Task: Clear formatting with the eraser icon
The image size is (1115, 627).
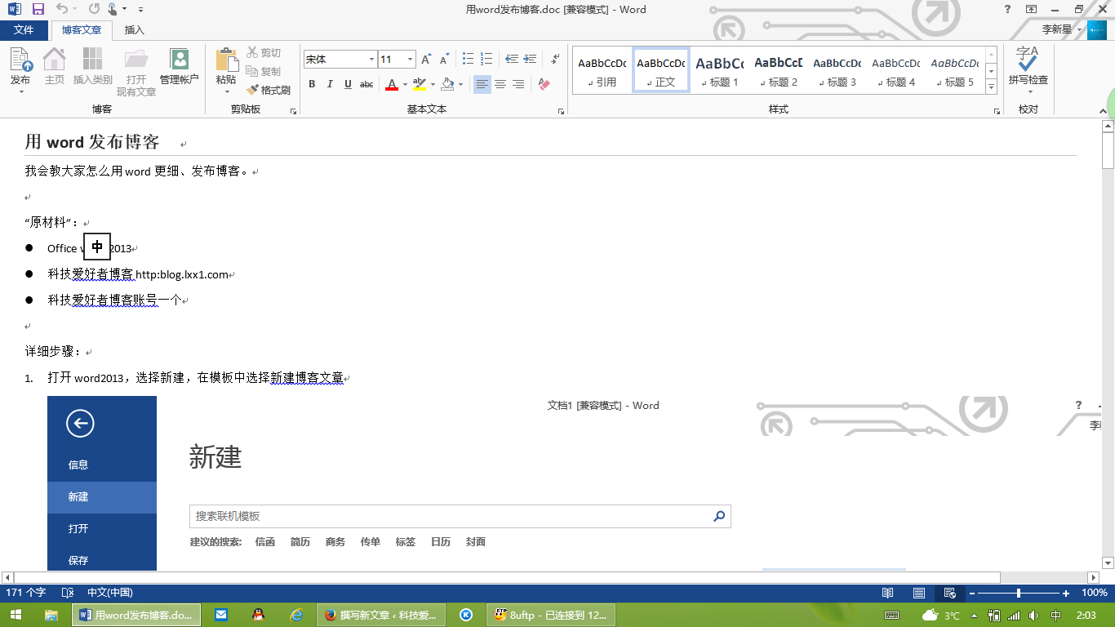Action: (544, 84)
